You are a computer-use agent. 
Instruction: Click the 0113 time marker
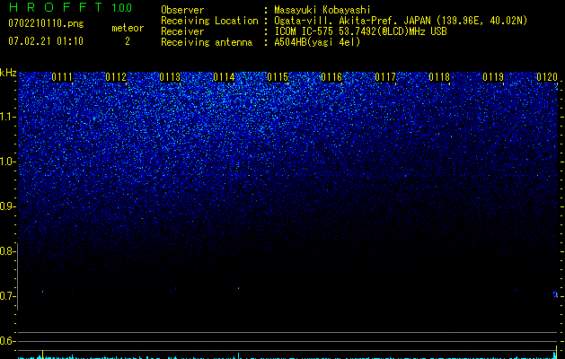170,77
